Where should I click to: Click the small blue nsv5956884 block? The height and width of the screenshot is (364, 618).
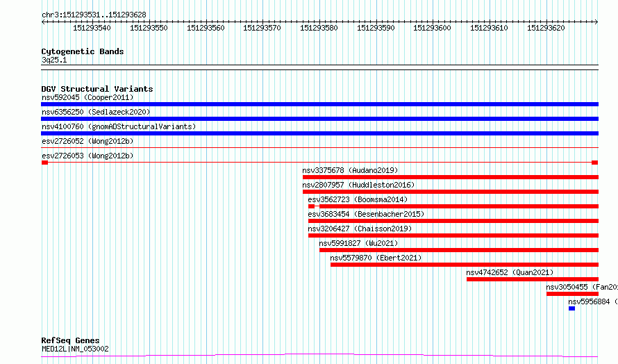(572, 308)
